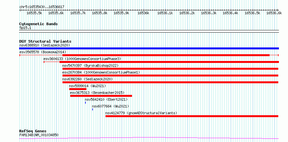
Task: Select red bar under nsv4124779
Action: tap(192, 116)
